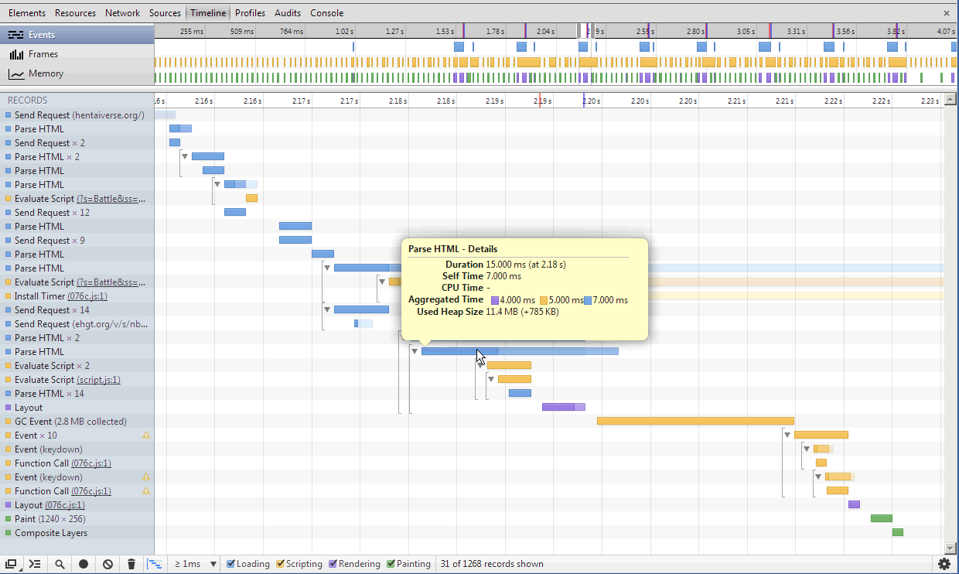Collapse the Event × 10 record triangle
This screenshot has height=574, width=959.
coord(787,435)
